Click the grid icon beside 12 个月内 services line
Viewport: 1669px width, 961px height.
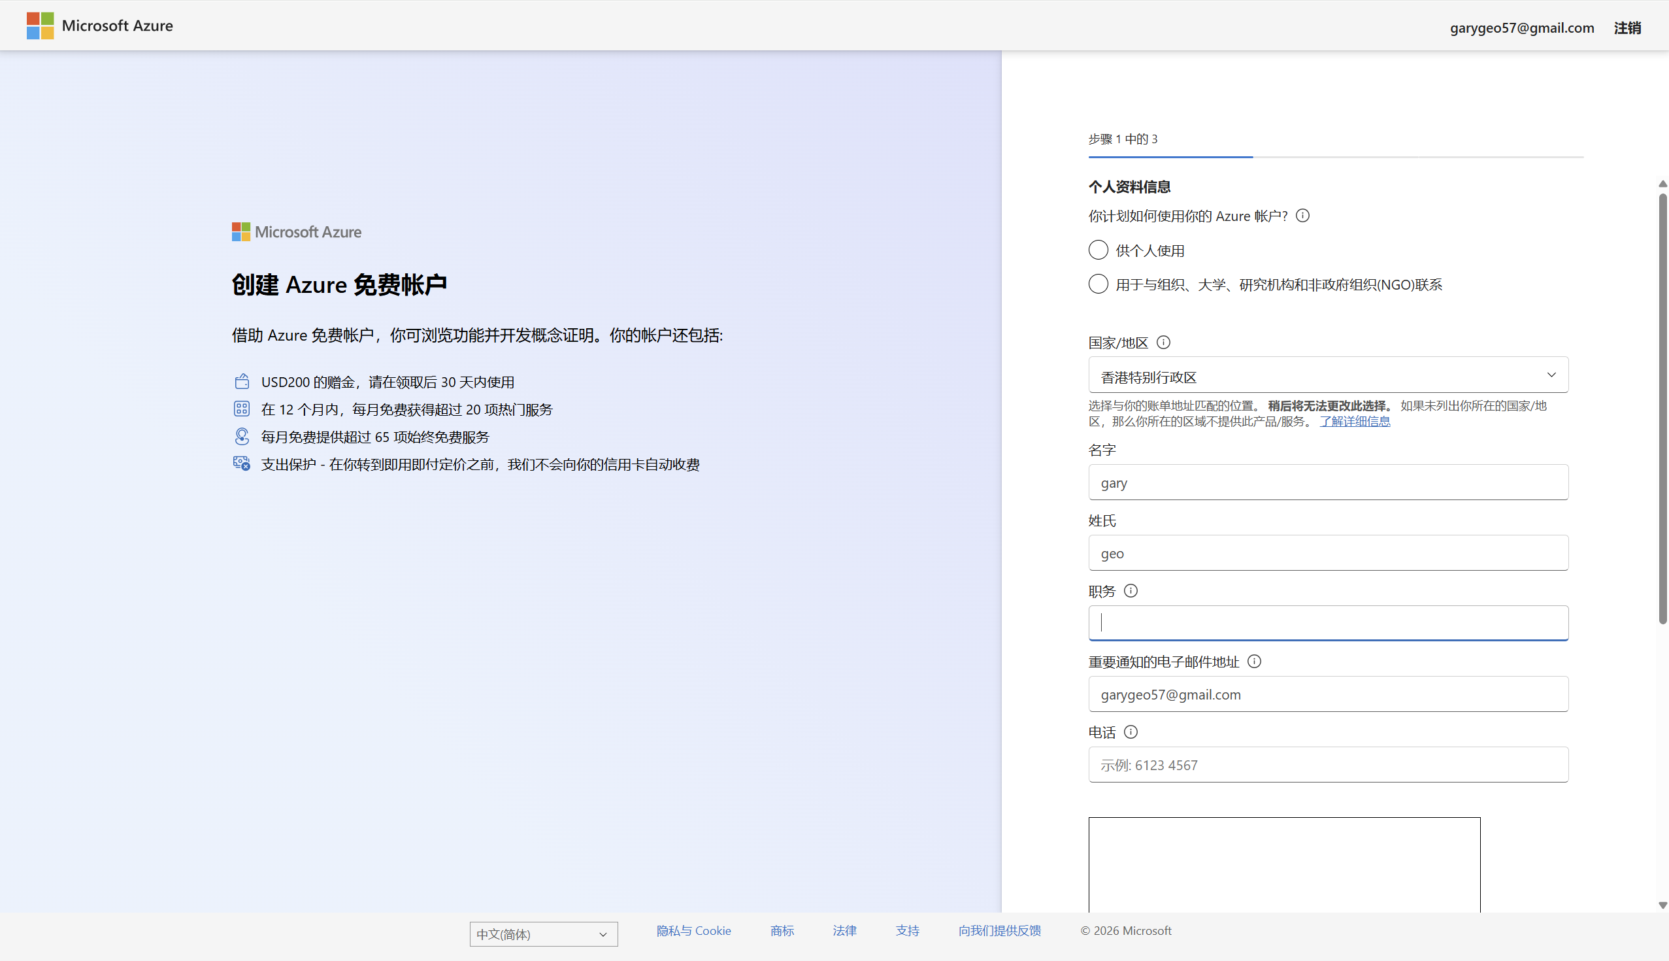(242, 409)
